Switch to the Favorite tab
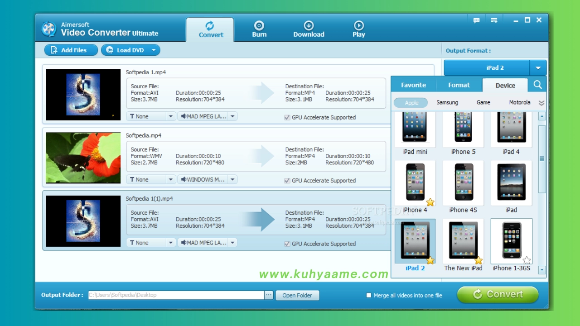This screenshot has height=326, width=580. [x=413, y=85]
